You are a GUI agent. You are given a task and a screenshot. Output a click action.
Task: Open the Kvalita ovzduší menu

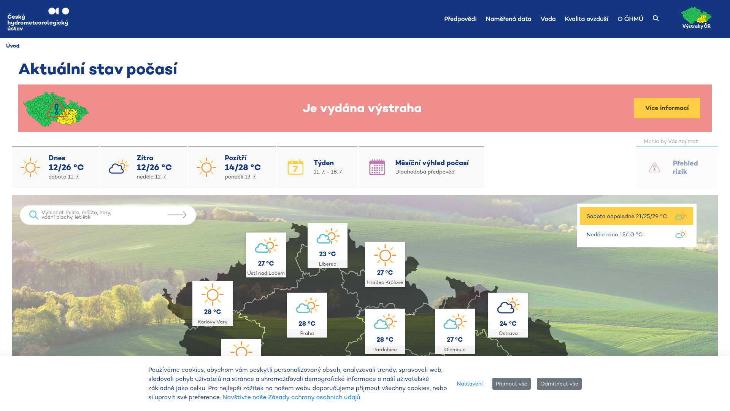click(x=586, y=19)
